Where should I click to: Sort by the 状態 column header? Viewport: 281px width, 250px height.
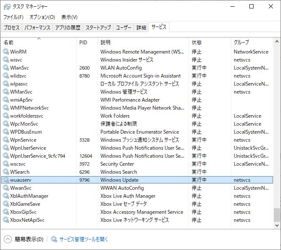pyautogui.click(x=210, y=43)
